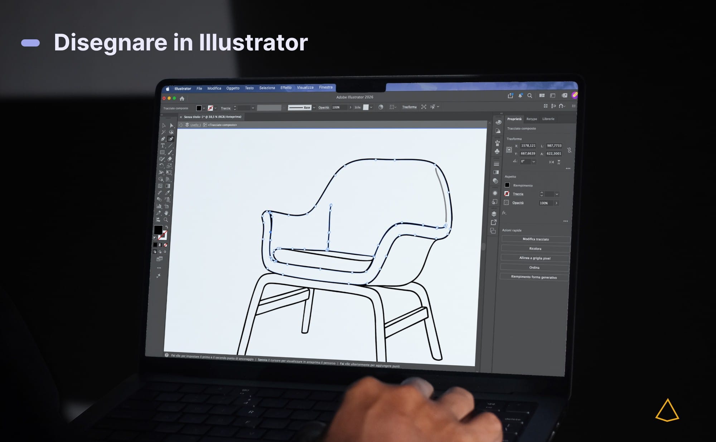
Task: Select the Gradient tool
Action: click(x=168, y=186)
